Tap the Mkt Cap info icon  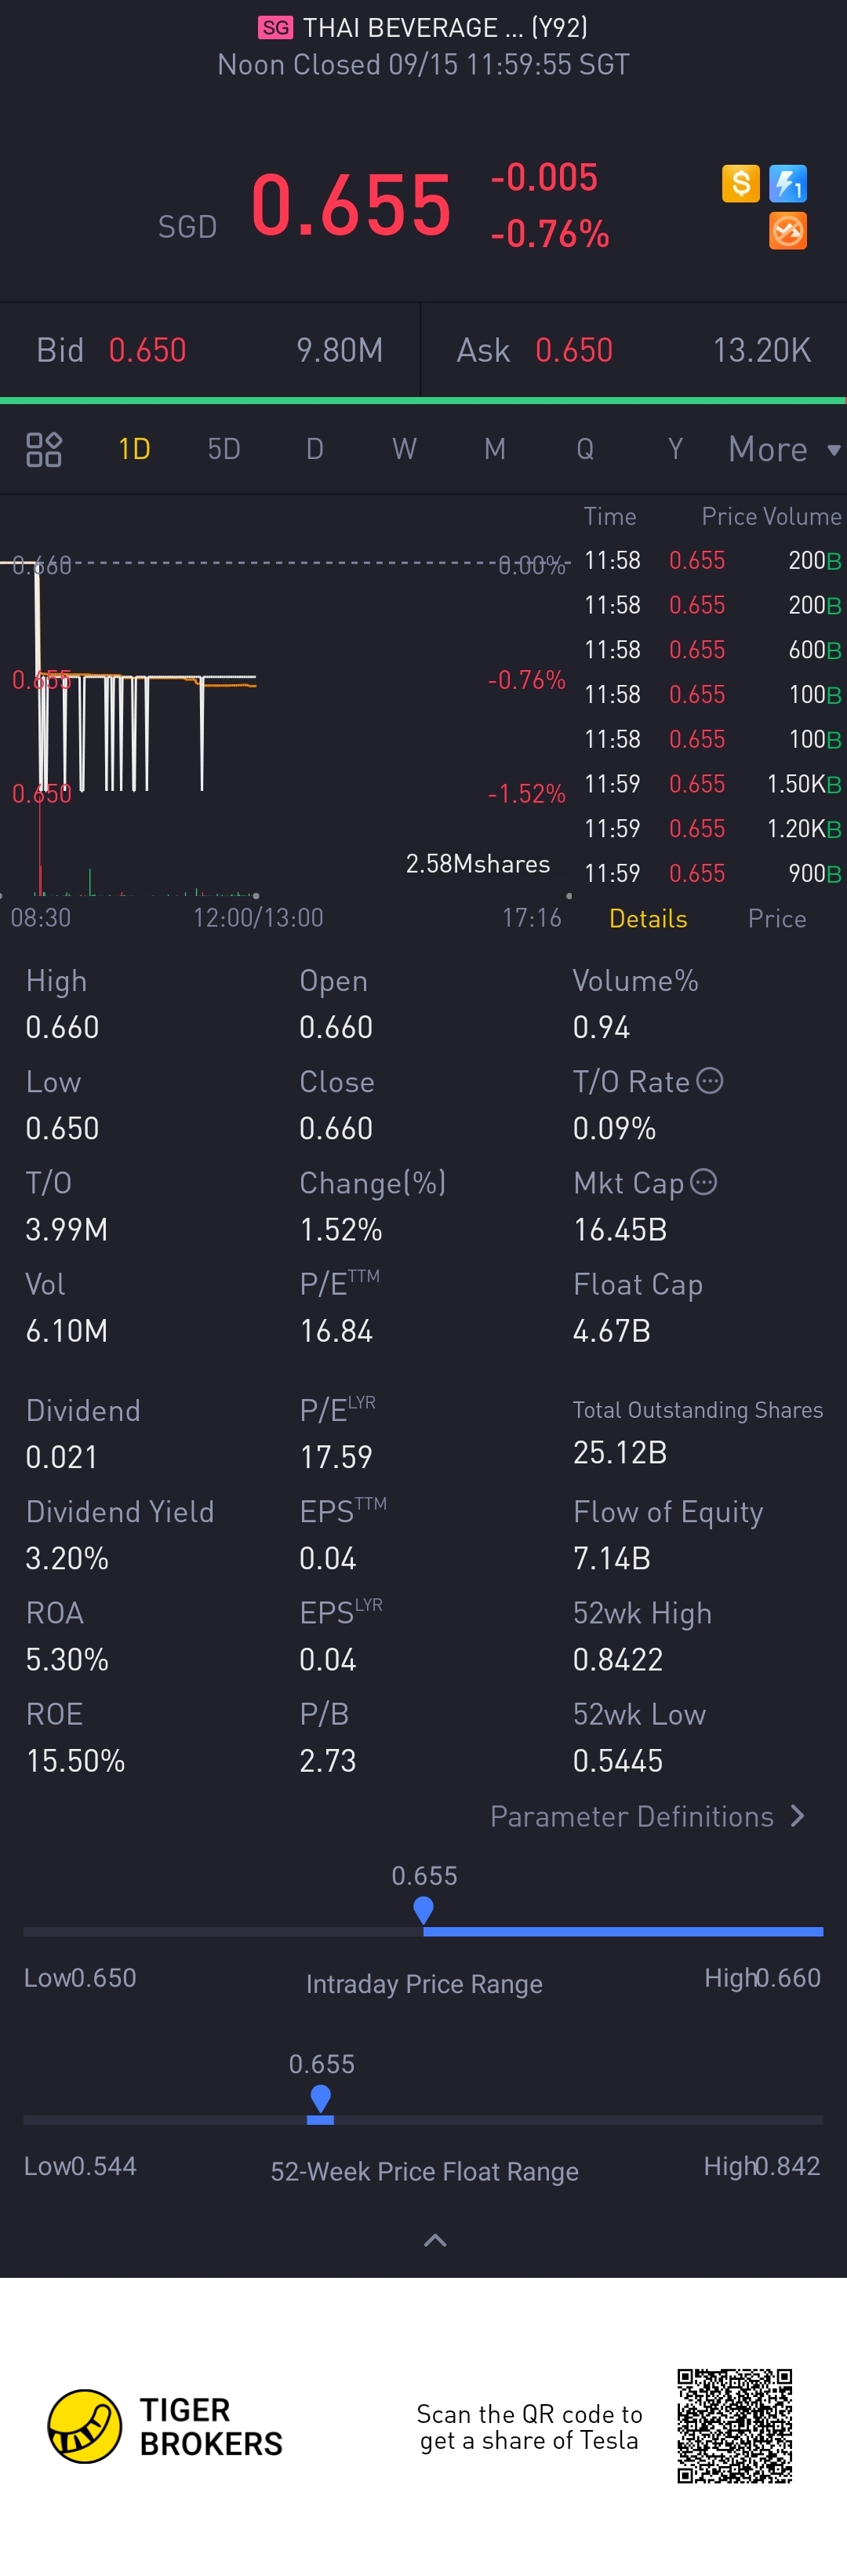(x=704, y=1182)
